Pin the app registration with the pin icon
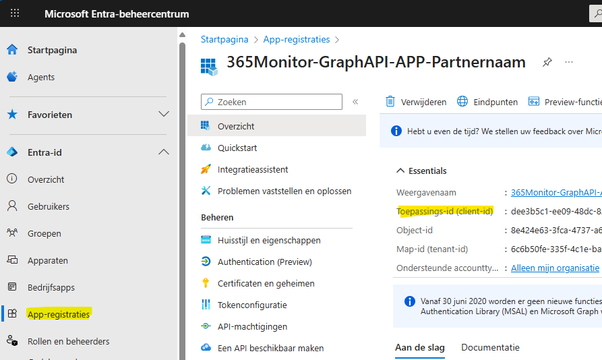Screen dimensions: 602x360 (x=547, y=62)
